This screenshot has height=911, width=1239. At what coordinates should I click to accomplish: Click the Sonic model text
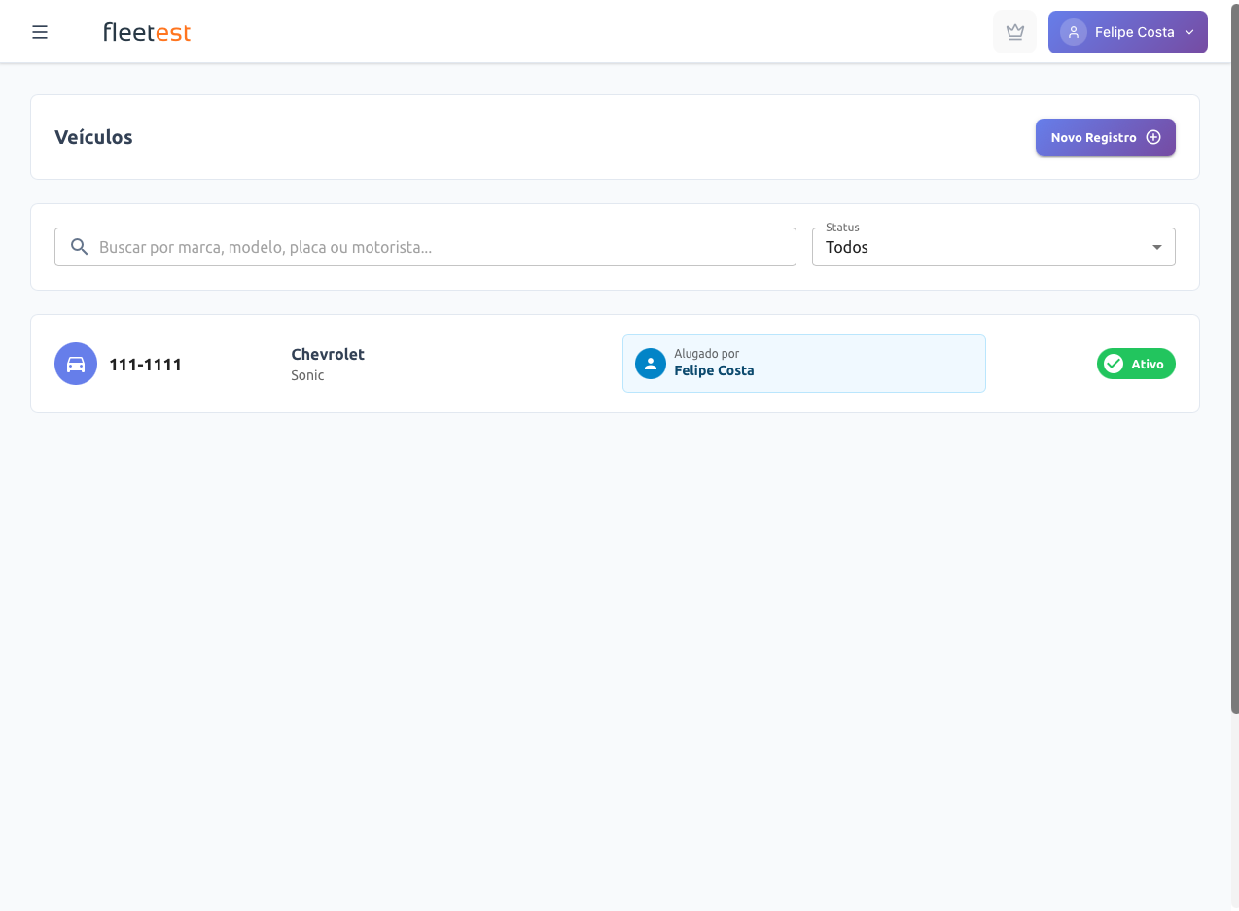[x=307, y=375]
